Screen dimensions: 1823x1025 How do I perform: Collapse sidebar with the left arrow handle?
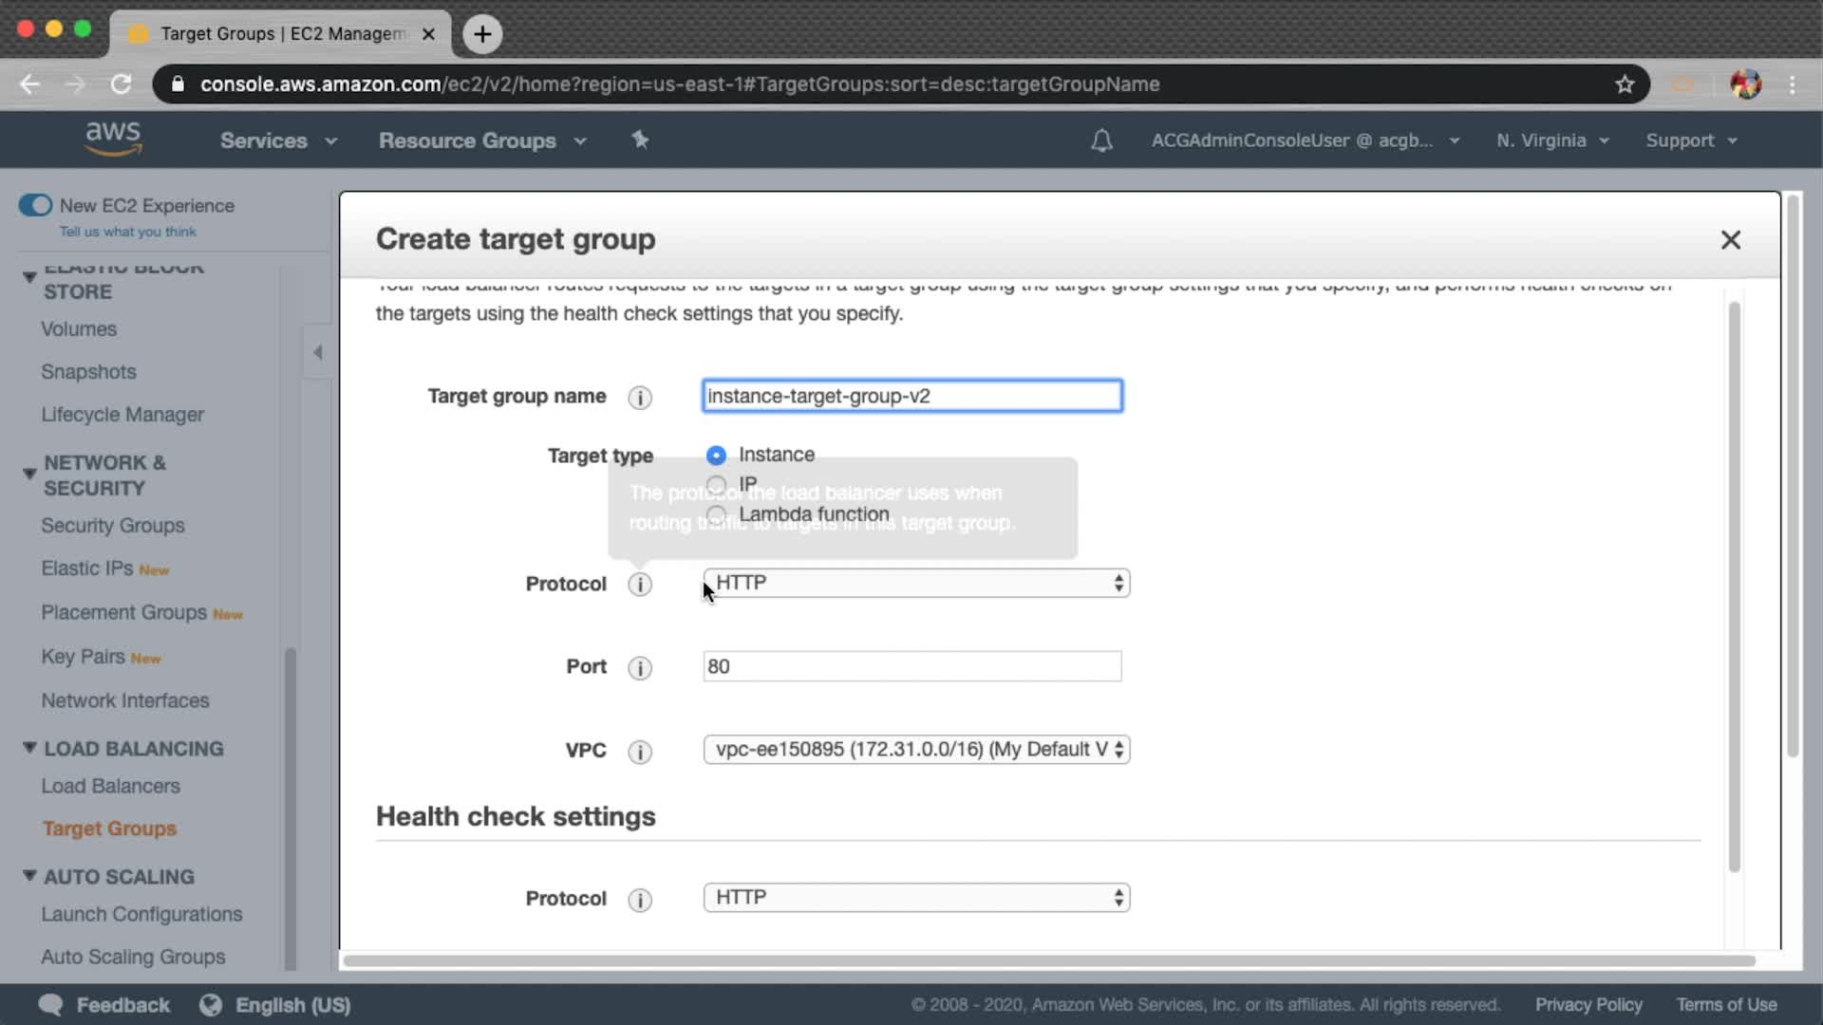(318, 352)
